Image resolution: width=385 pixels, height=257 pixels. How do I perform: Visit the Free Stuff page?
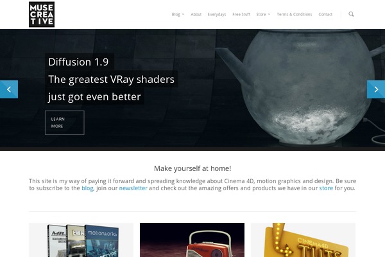coord(241,14)
